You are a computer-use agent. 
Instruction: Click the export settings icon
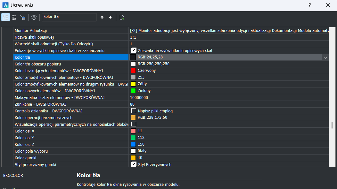[122, 17]
